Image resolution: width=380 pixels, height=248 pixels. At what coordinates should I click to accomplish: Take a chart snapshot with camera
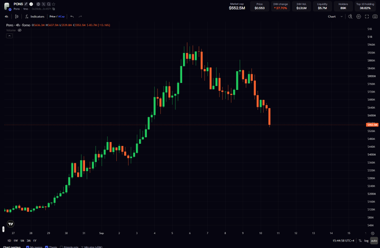click(375, 16)
